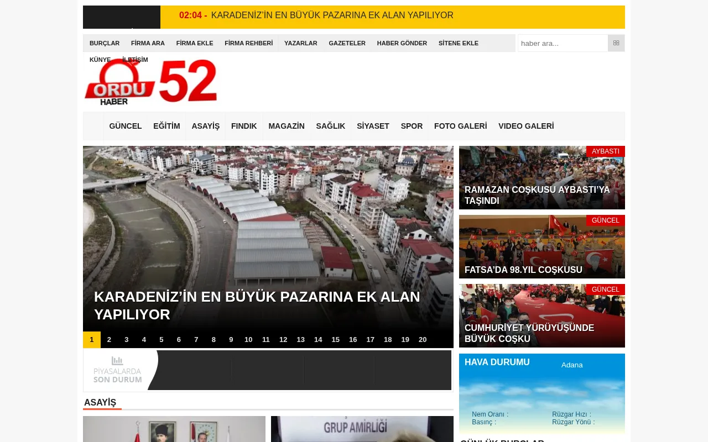Viewport: 708px width, 442px height.
Task: Open the VİDEO GALERİ tab
Action: 525,126
